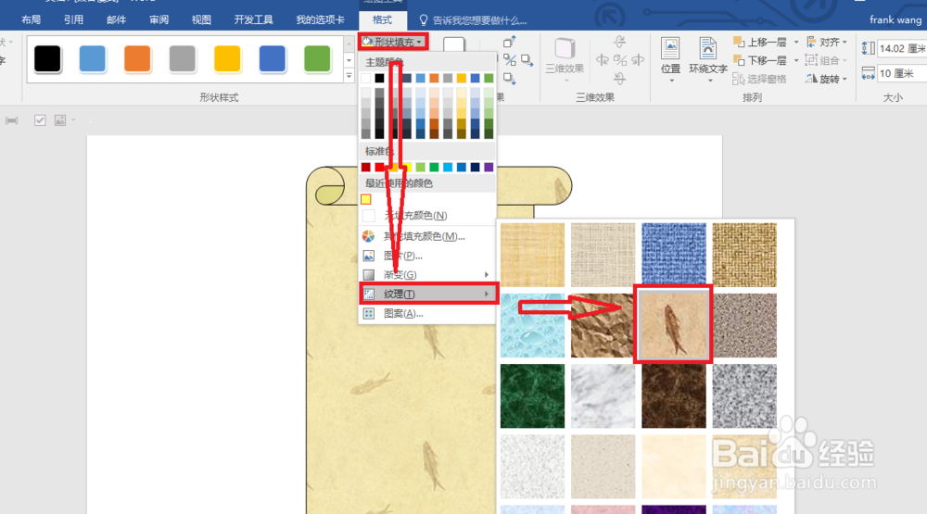Switch to the 开发工具 tab
The image size is (927, 514).
[x=253, y=20]
